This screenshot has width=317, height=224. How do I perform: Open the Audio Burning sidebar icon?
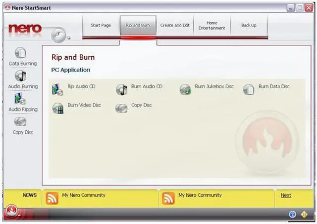click(x=20, y=76)
